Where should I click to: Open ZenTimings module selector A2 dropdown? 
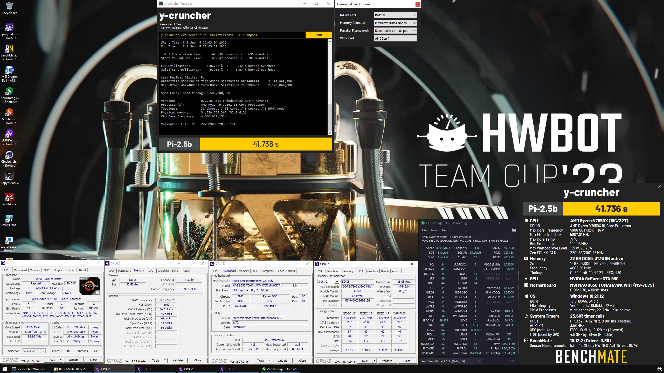tap(451, 361)
